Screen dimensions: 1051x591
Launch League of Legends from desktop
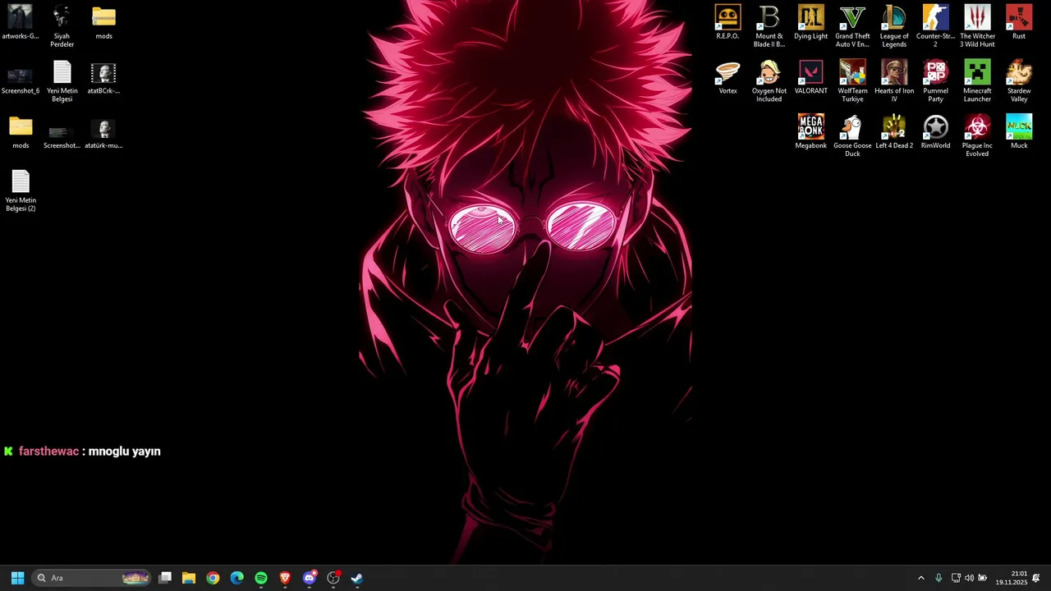tap(894, 26)
